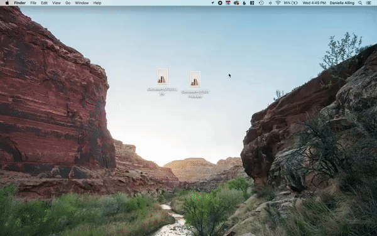Open the Help menu

tap(97, 3)
